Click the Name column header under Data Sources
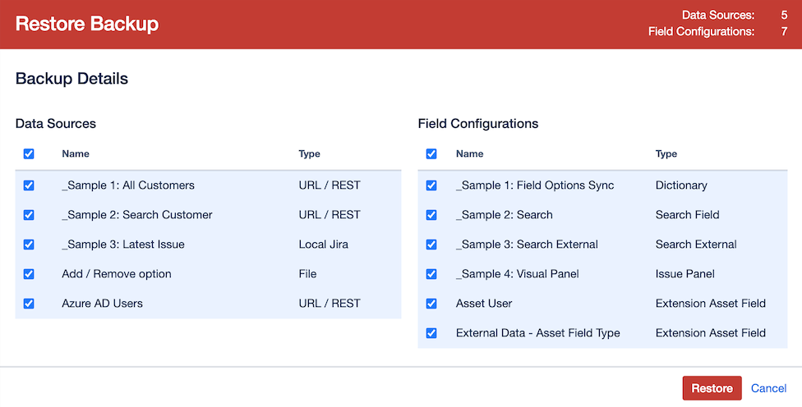Image resolution: width=802 pixels, height=407 pixels. [76, 154]
